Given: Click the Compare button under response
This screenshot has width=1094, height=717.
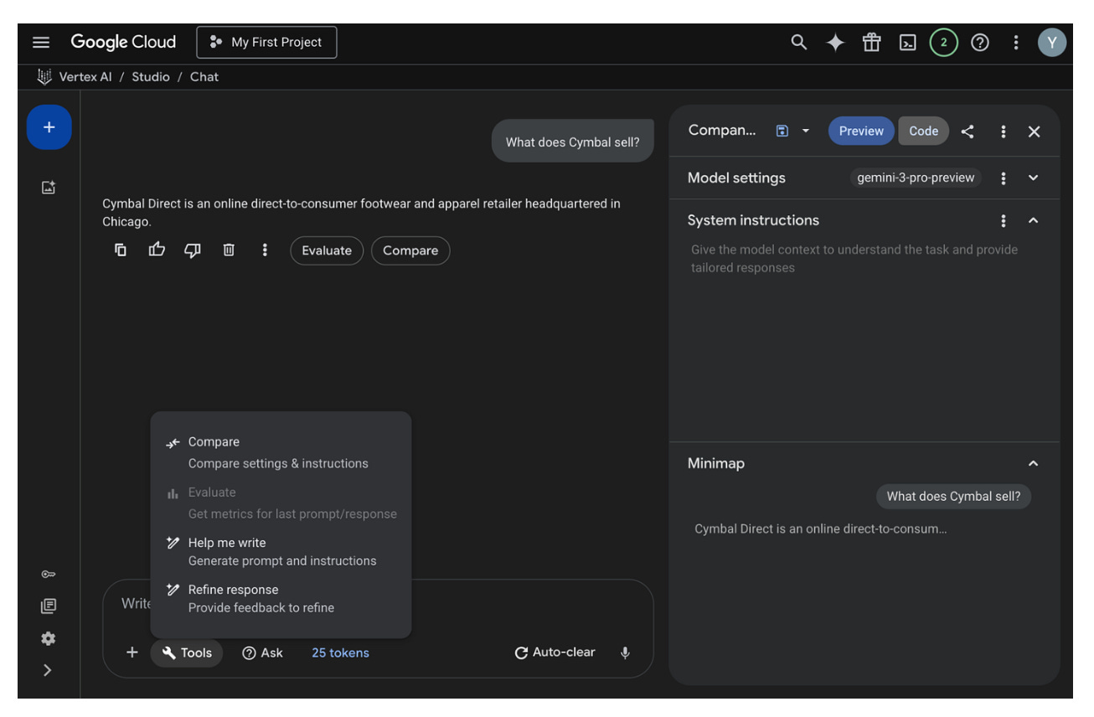Looking at the screenshot, I should tap(410, 250).
